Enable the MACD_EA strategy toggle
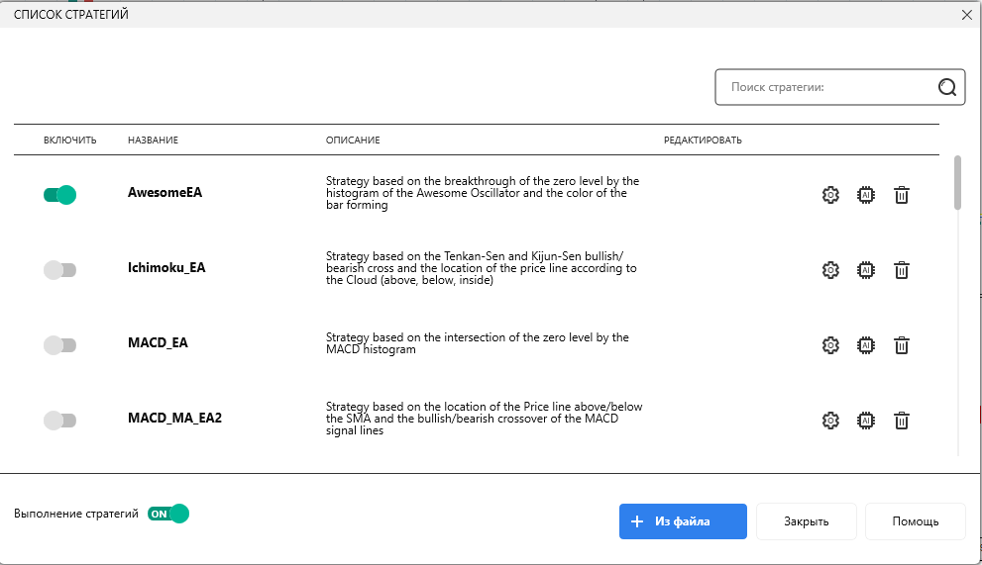Viewport: 982px width, 565px height. pyautogui.click(x=60, y=345)
